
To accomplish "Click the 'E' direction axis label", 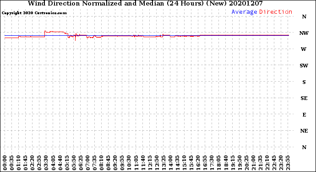I will [304, 115].
